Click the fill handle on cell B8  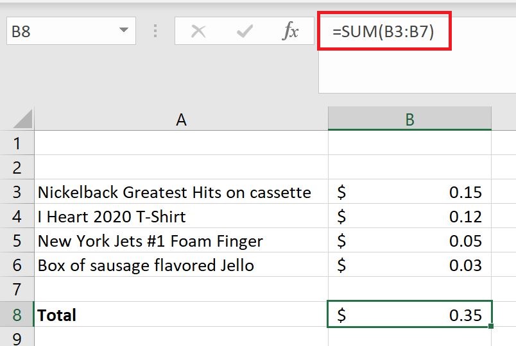(491, 327)
